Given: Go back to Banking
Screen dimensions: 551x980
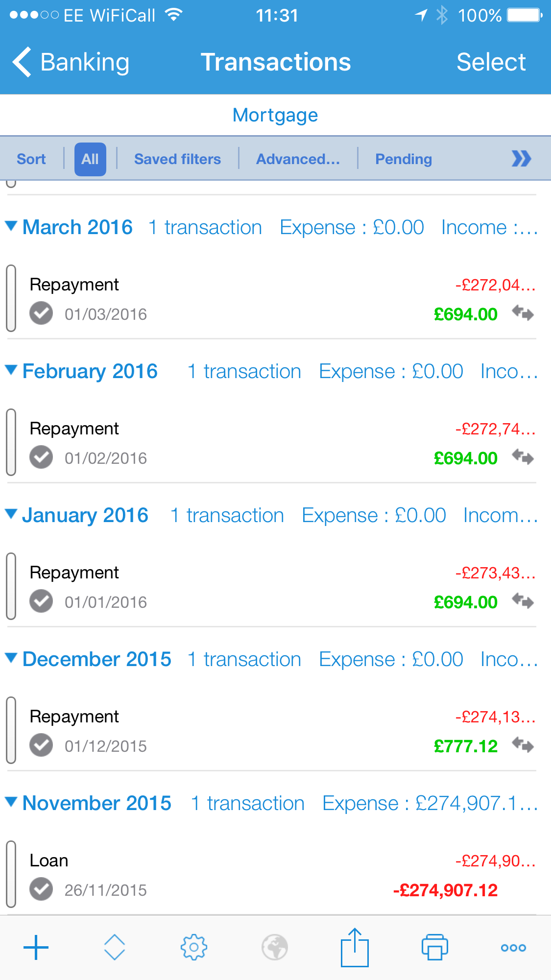Looking at the screenshot, I should coord(71,62).
